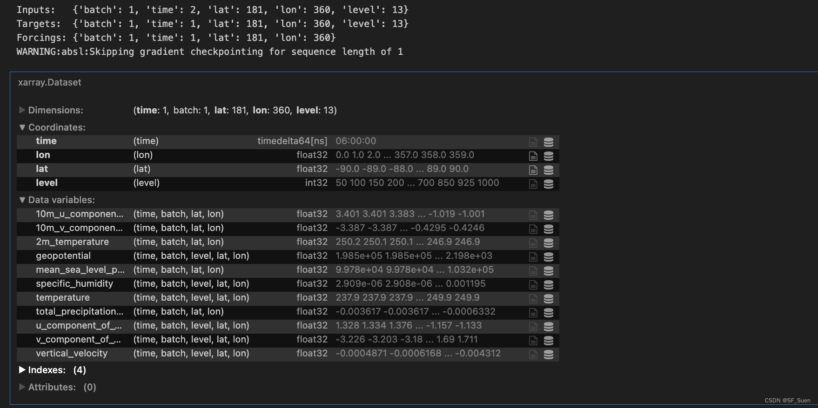The width and height of the screenshot is (818, 408).
Task: Select the specific_humidity variable name
Action: coord(74,283)
